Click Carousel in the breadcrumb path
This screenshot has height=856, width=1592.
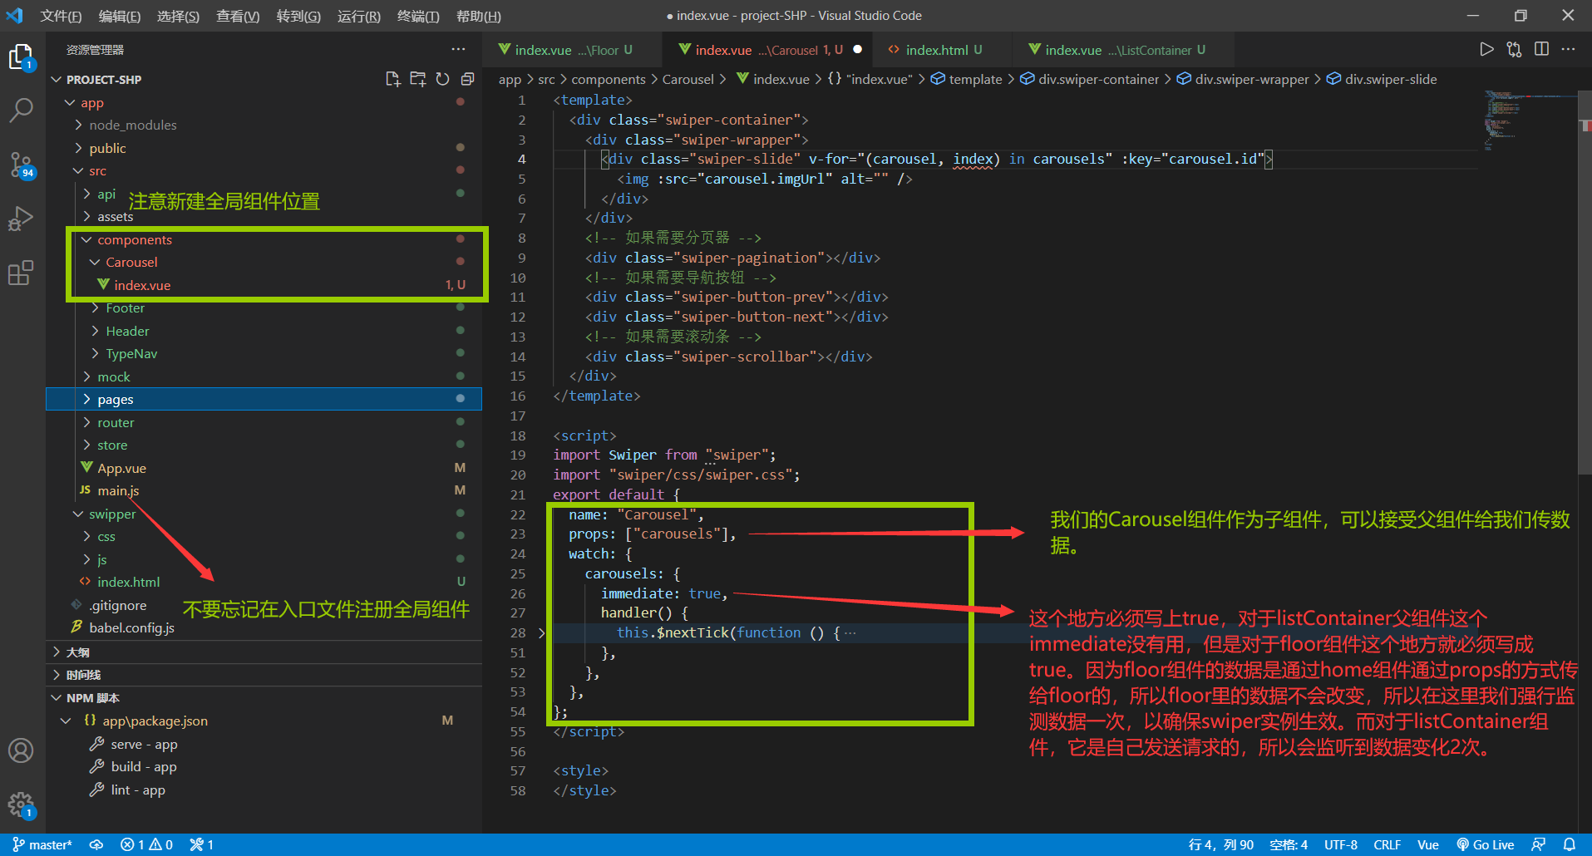pyautogui.click(x=688, y=79)
